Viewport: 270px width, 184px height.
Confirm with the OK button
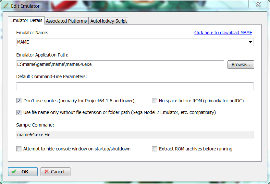[23, 172]
